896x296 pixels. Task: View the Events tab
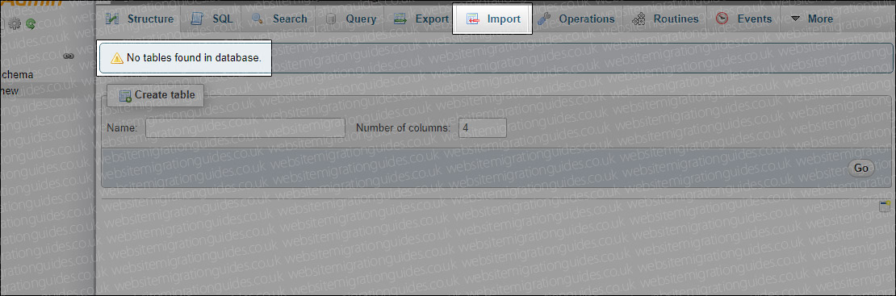tap(744, 19)
